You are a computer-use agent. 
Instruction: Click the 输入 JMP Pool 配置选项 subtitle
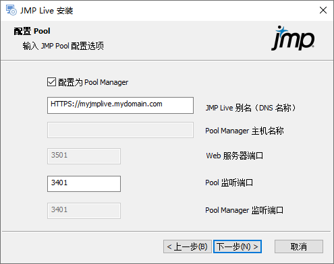[63, 46]
